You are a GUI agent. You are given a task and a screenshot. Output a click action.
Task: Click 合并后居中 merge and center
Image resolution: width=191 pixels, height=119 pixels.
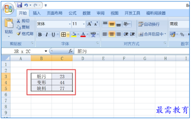tap(151, 34)
